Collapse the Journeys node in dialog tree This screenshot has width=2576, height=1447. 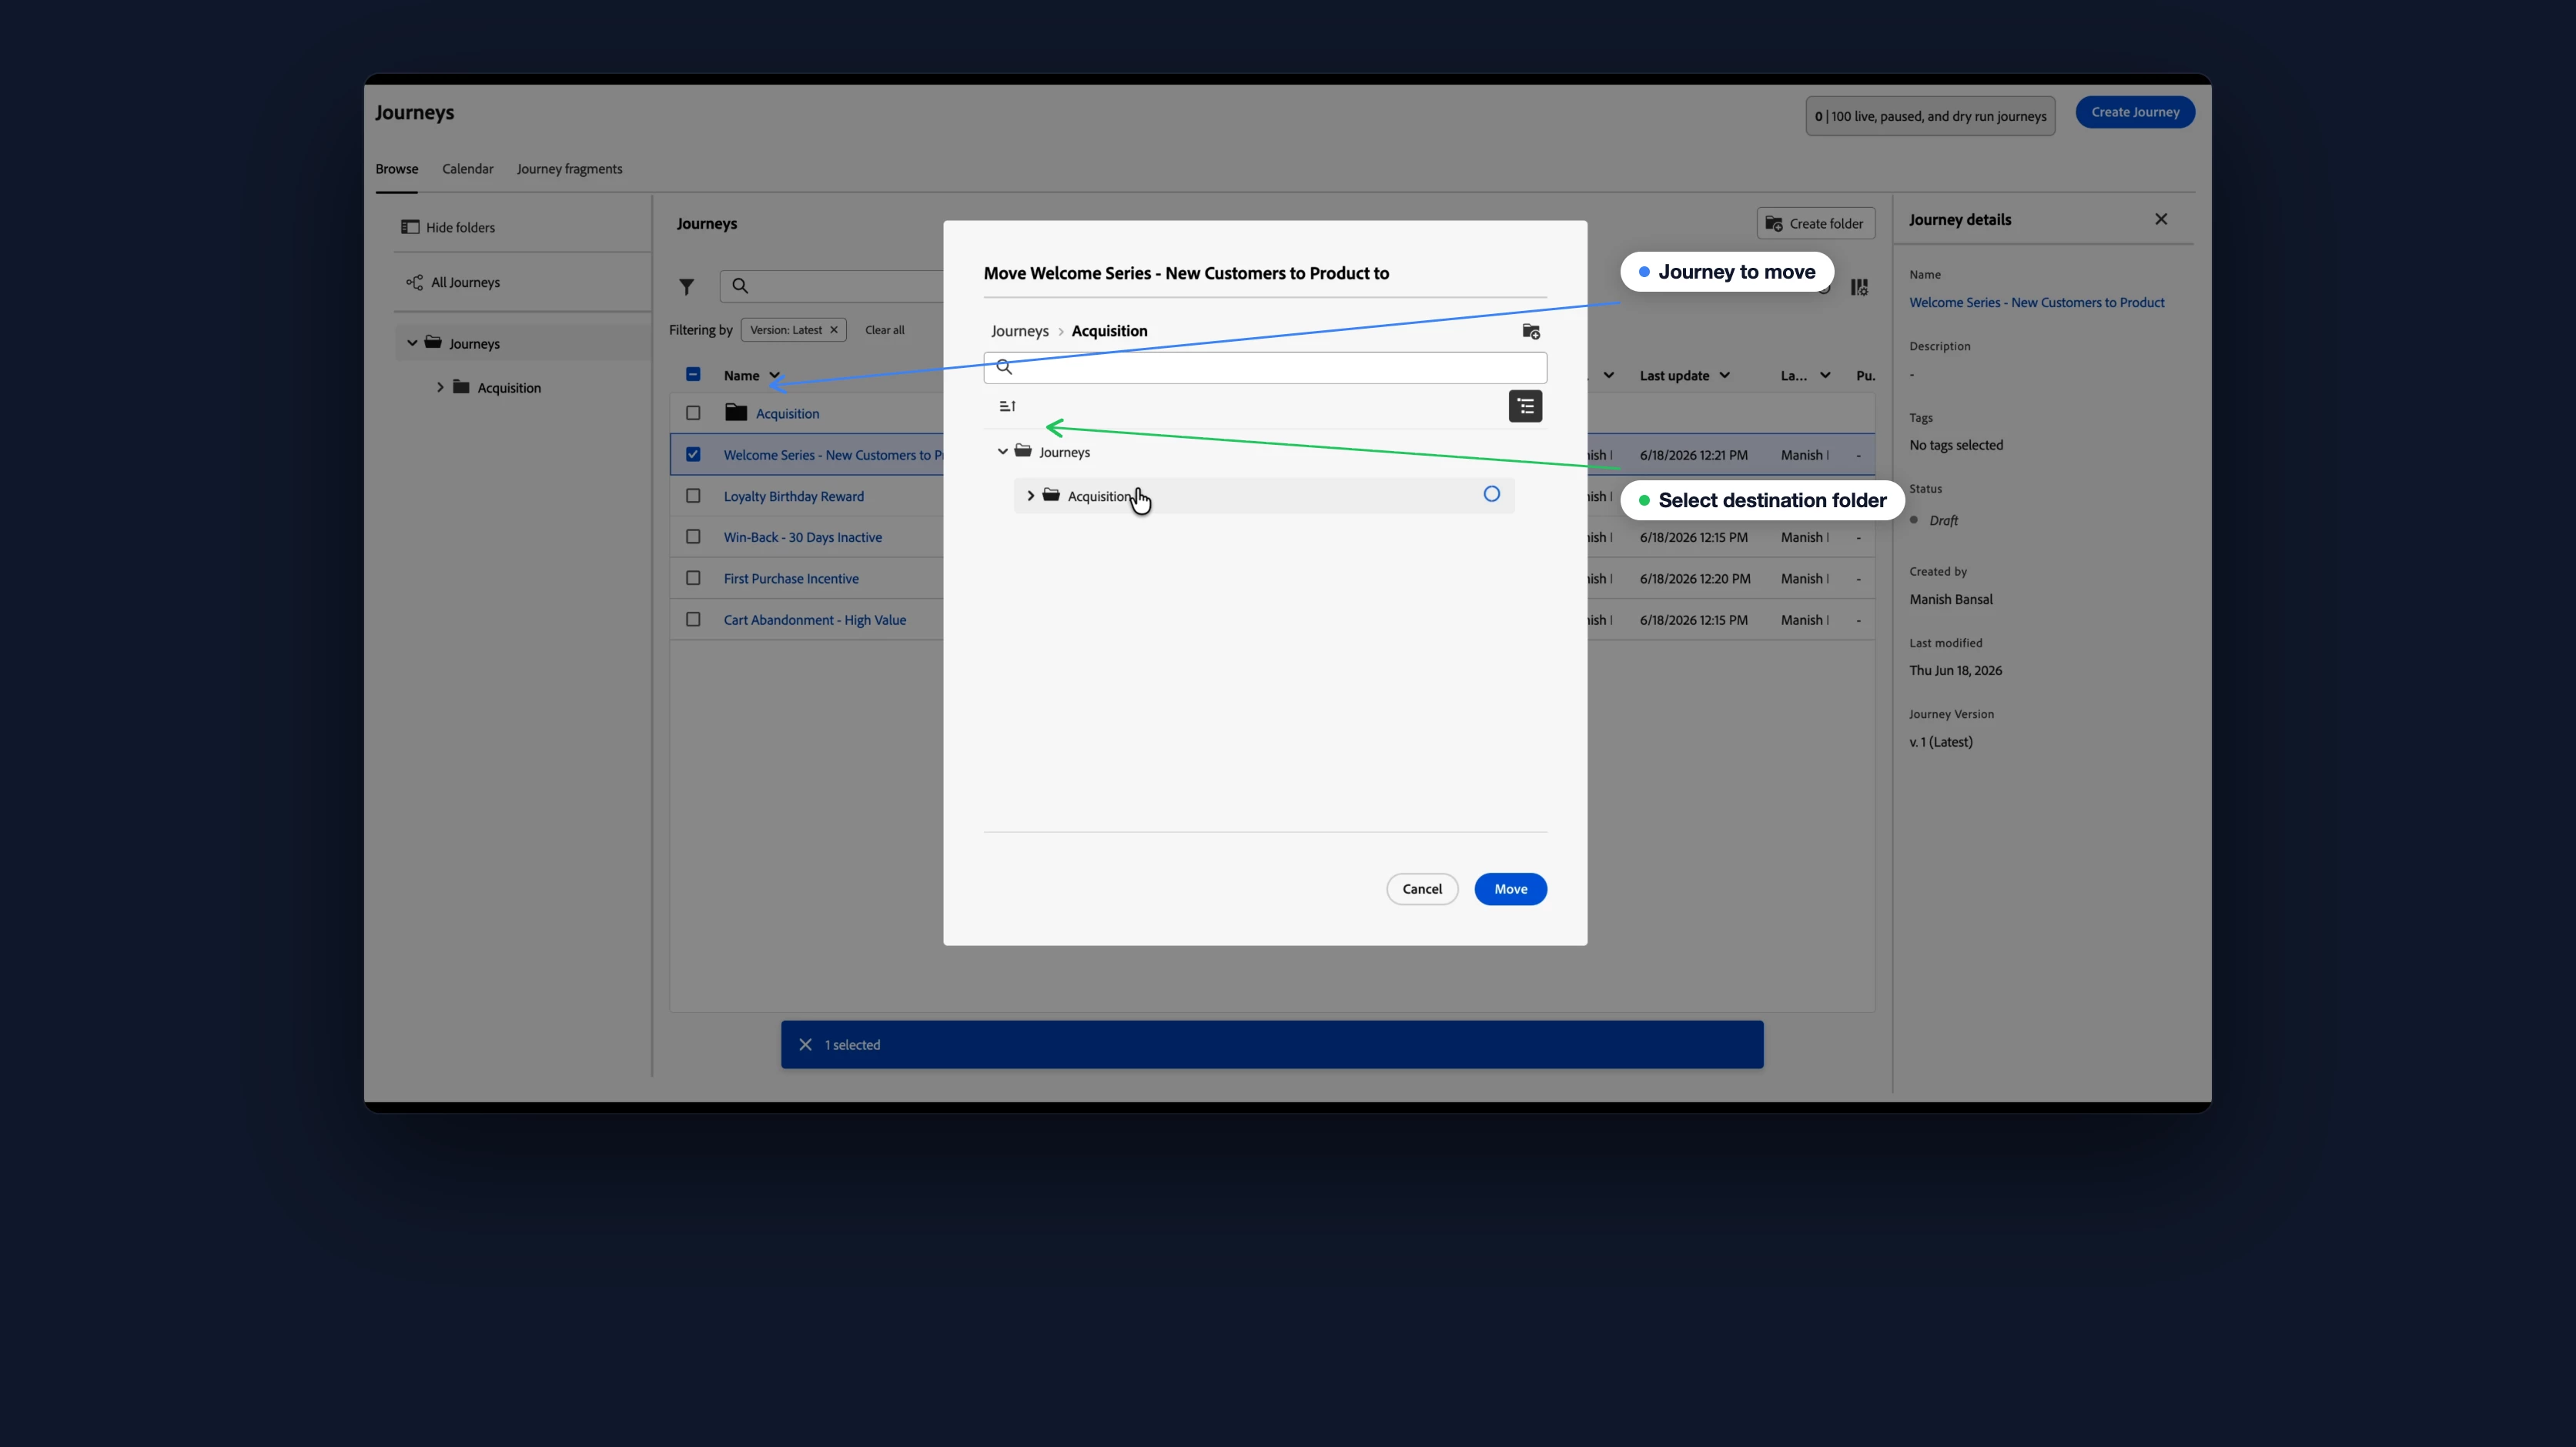[1002, 452]
